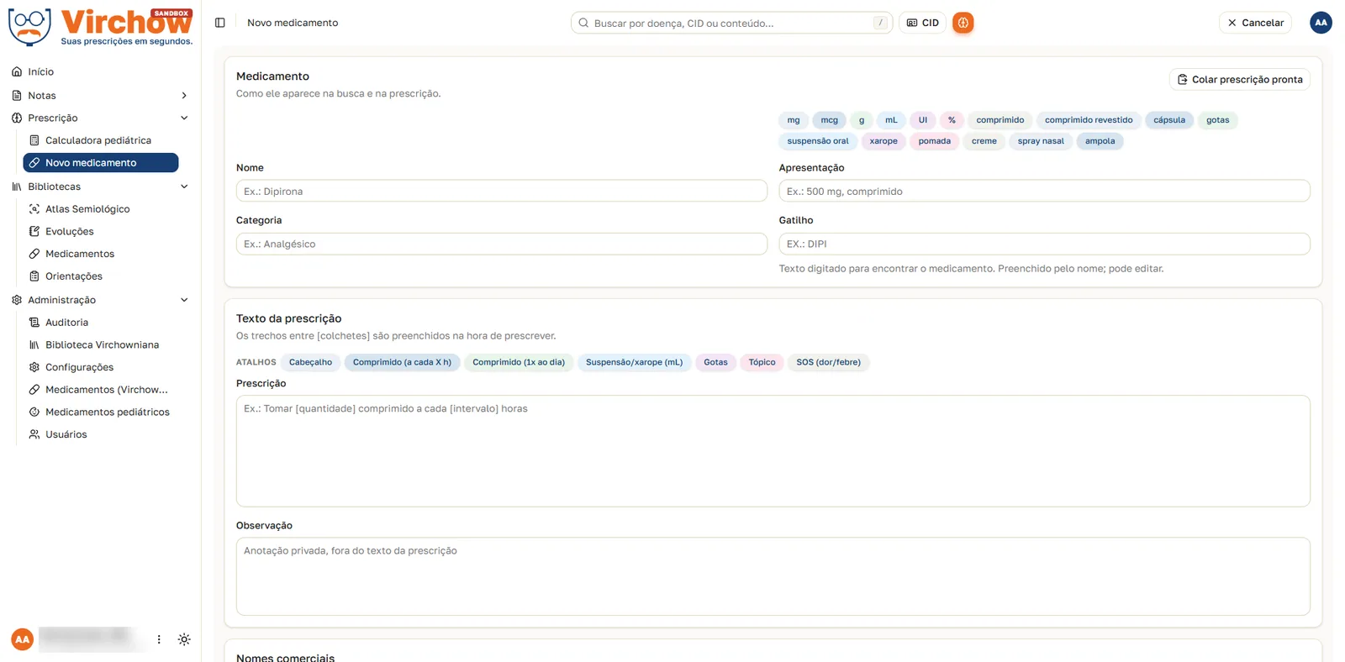The width and height of the screenshot is (1345, 662).
Task: Click the Calculadora pediátrica icon
Action: (34, 140)
